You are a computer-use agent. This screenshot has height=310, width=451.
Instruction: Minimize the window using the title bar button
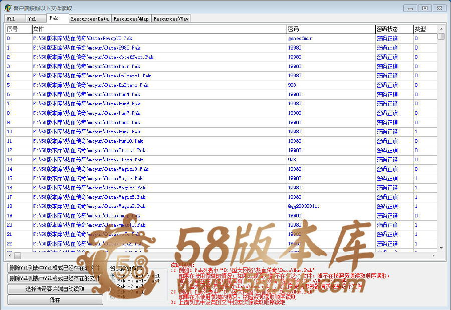pos(410,8)
